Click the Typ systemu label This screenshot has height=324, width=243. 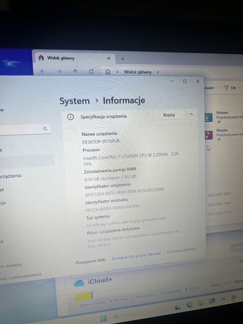(x=98, y=217)
